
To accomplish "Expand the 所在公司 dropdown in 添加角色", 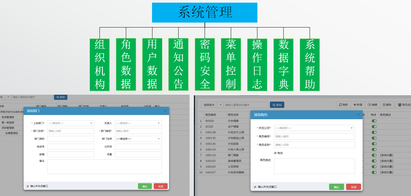I will pos(314,128).
